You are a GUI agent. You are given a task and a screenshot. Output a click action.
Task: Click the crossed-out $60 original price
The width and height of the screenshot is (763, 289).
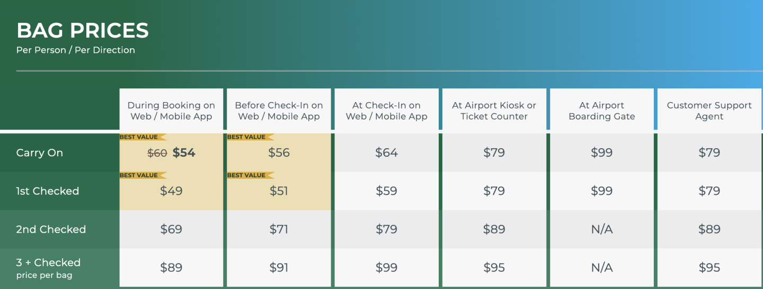pos(157,153)
